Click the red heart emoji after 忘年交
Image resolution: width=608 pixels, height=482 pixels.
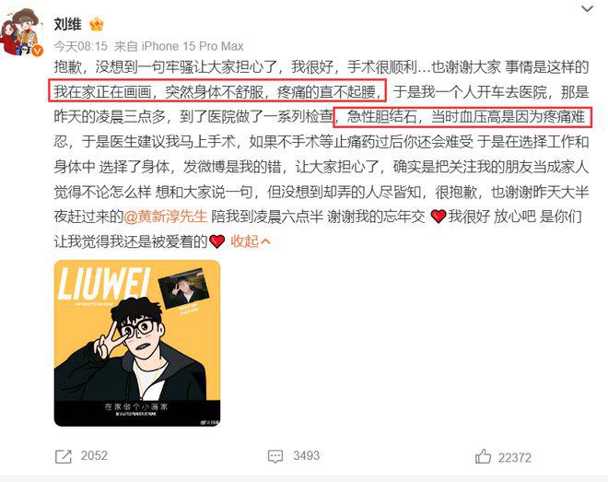click(438, 217)
